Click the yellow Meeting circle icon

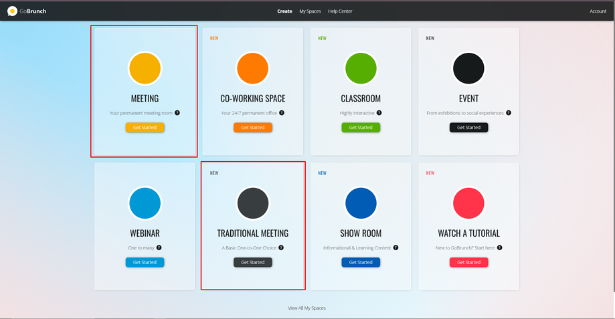(145, 69)
